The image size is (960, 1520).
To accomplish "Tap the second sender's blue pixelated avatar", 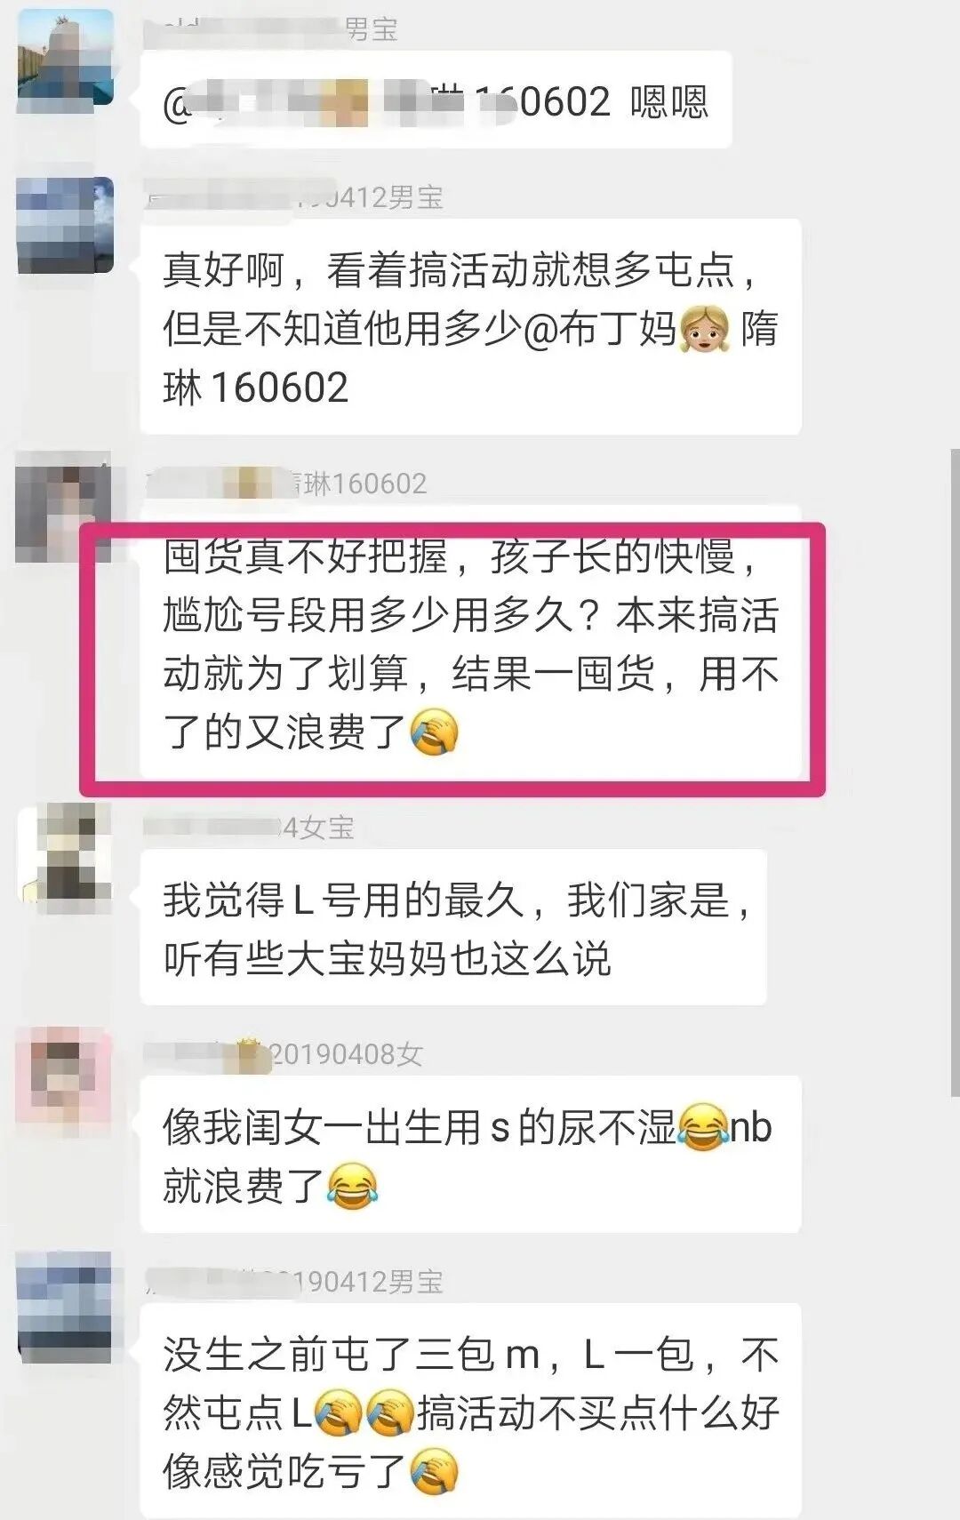I will point(65,225).
